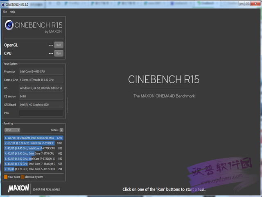262x197 pixels.
Task: Open the File menu
Action: click(5, 12)
